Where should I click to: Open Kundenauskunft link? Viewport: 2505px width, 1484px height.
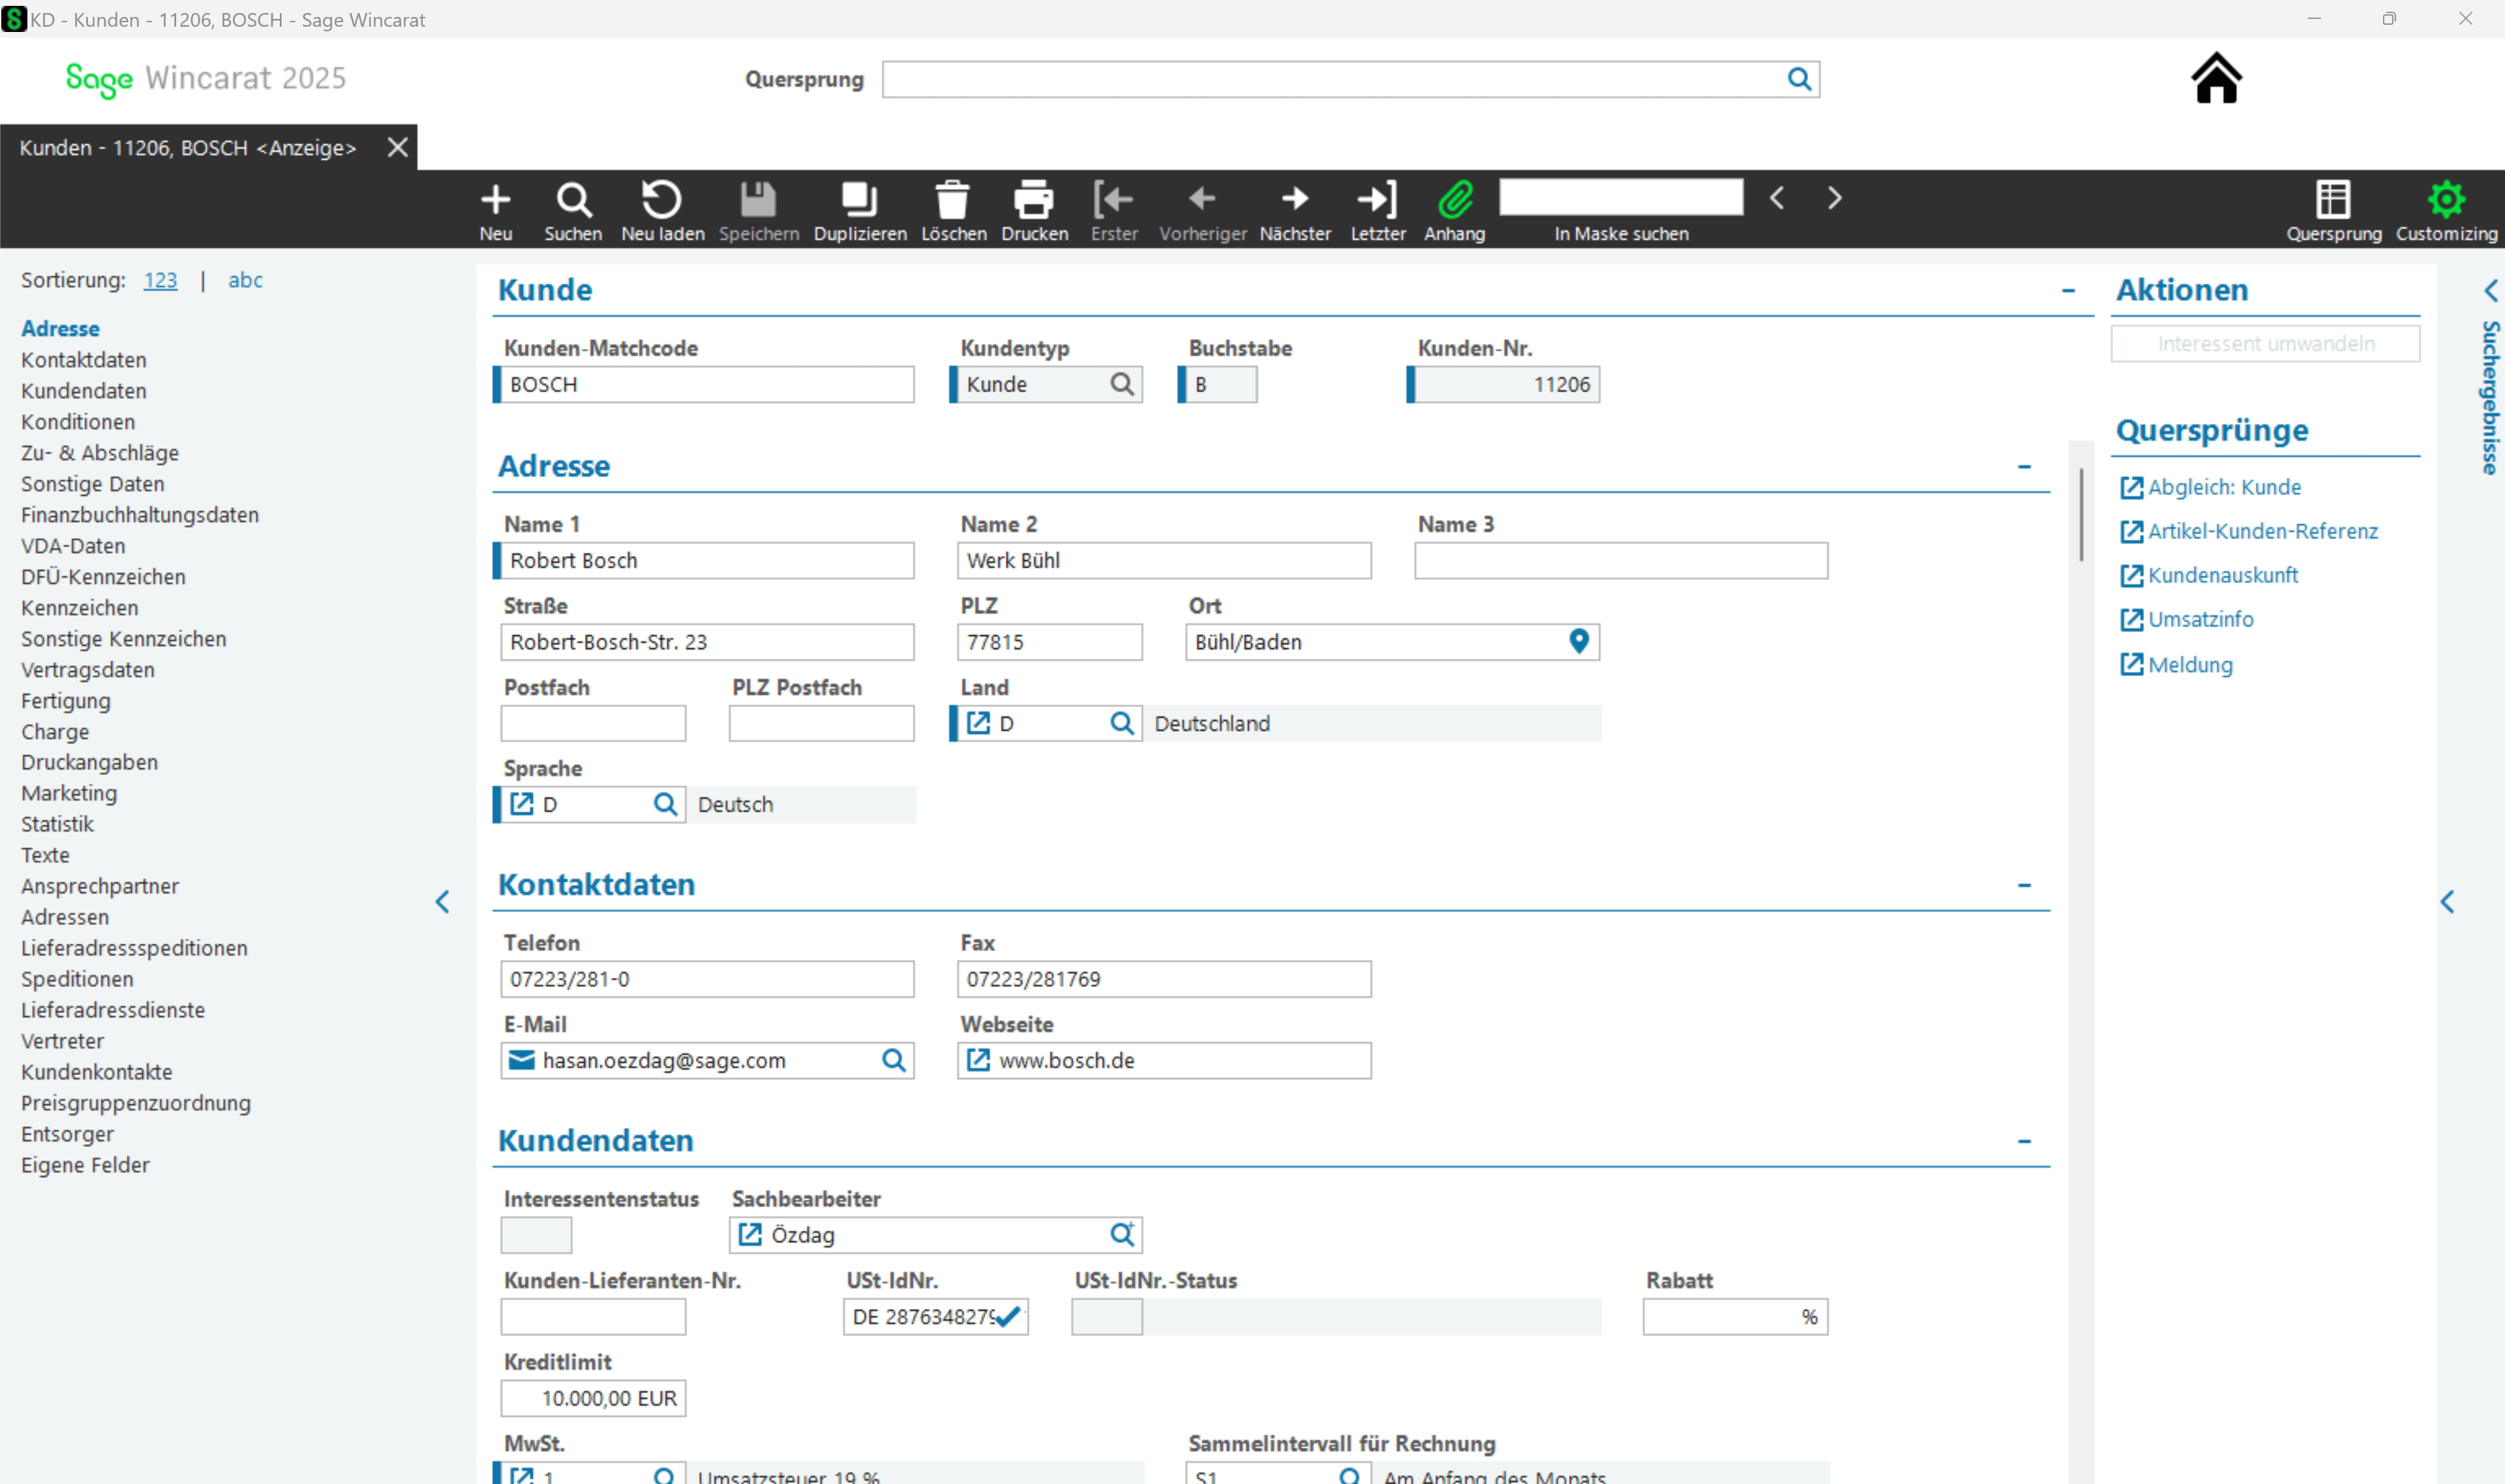2222,575
